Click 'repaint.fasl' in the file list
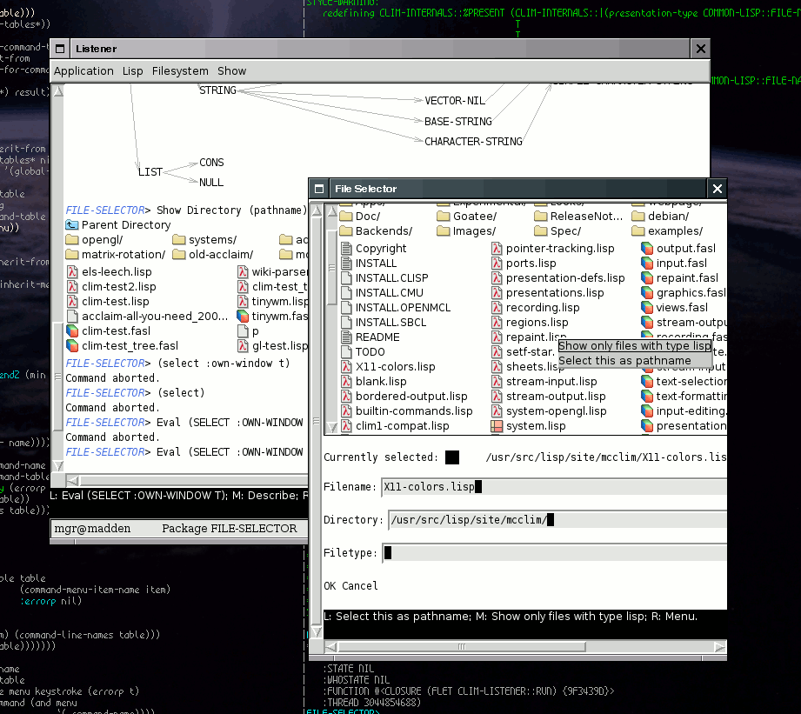The height and width of the screenshot is (714, 801). tap(688, 277)
